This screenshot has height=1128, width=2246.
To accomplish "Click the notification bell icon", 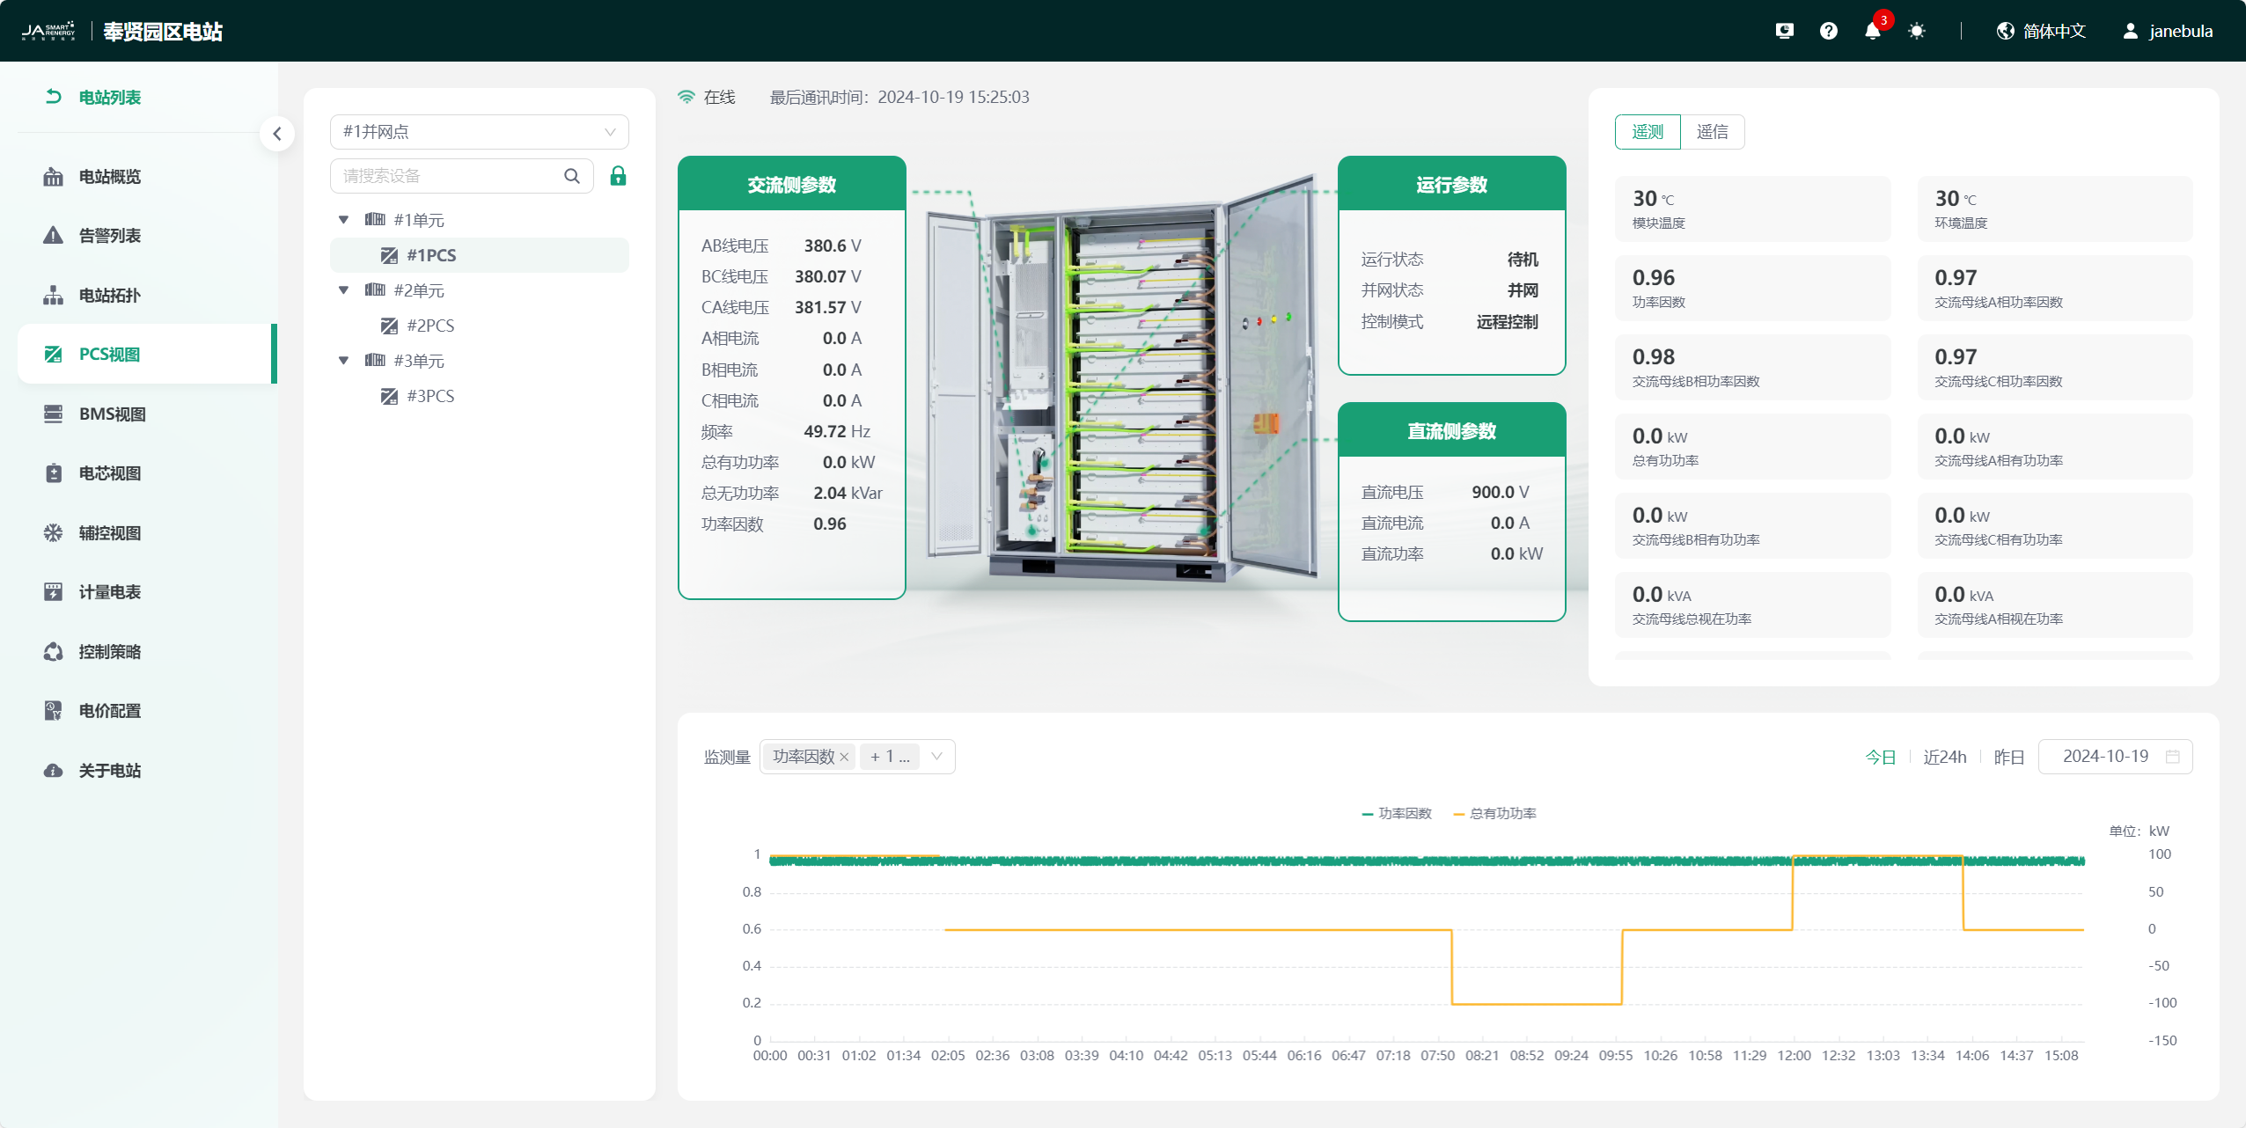I will coord(1872,32).
